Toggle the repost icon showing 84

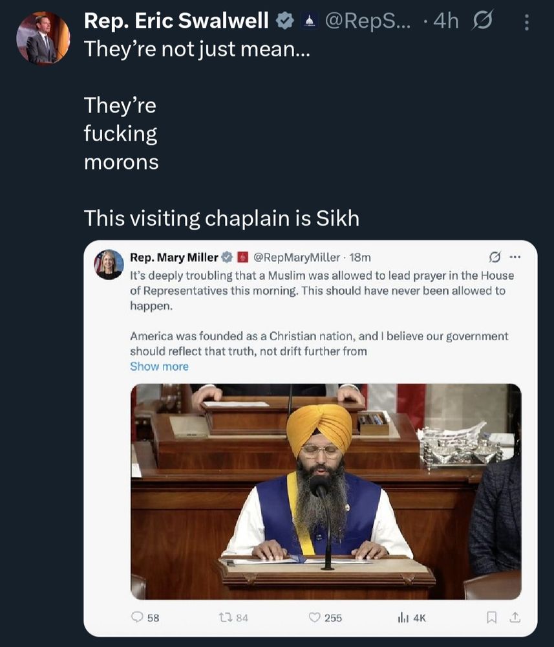click(225, 618)
